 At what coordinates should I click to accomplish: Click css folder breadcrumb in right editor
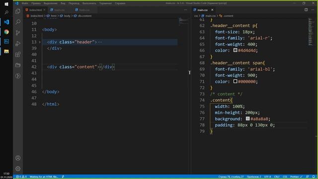coord(196,16)
